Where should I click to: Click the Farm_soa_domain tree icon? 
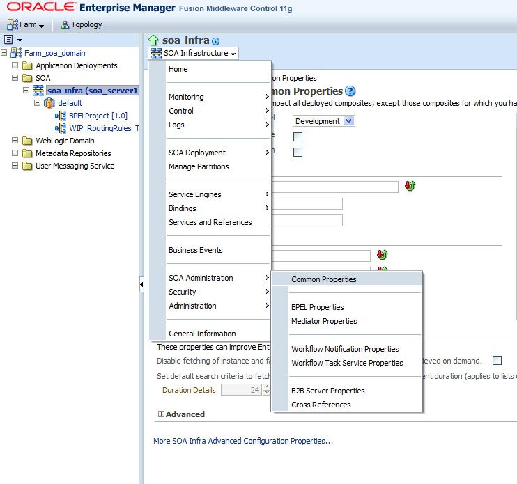coord(16,53)
